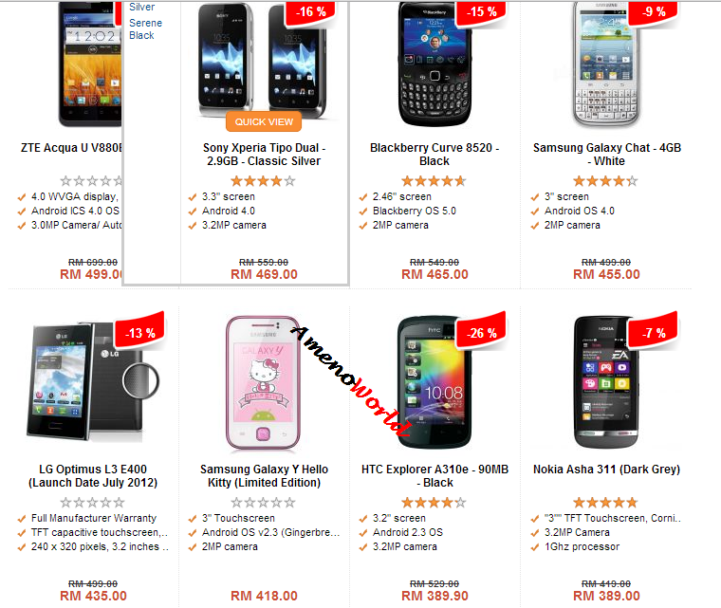
Task: Click the HTC Explorer phone image
Action: tap(434, 382)
